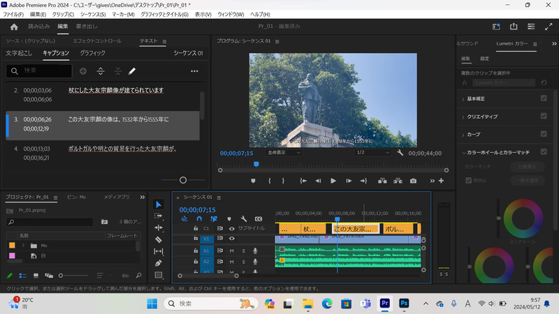The width and height of the screenshot is (559, 314).
Task: Collapse Color Wheels & Match section
Action: pos(463,153)
